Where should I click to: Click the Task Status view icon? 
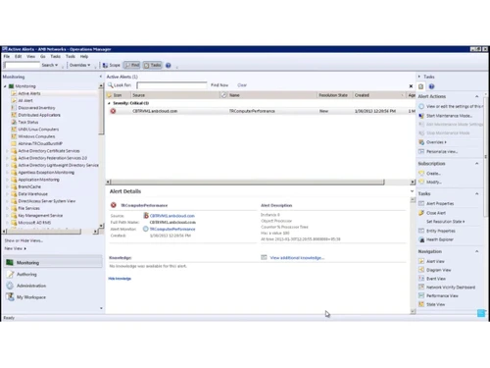pyautogui.click(x=14, y=122)
